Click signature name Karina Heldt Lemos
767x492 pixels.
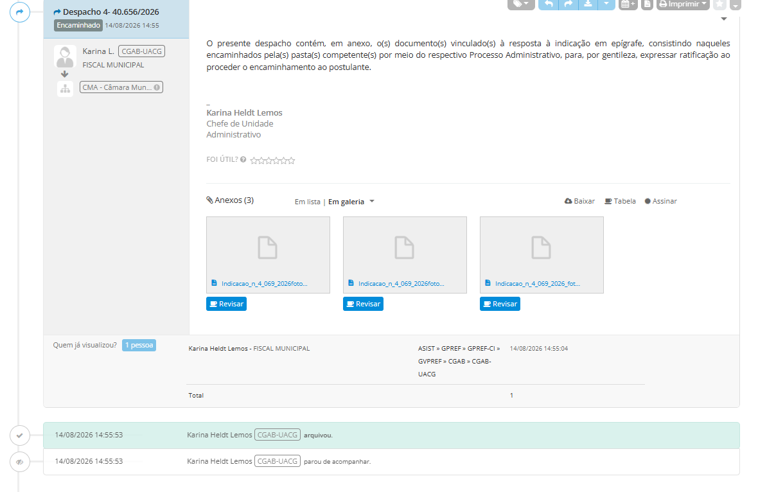coord(244,113)
